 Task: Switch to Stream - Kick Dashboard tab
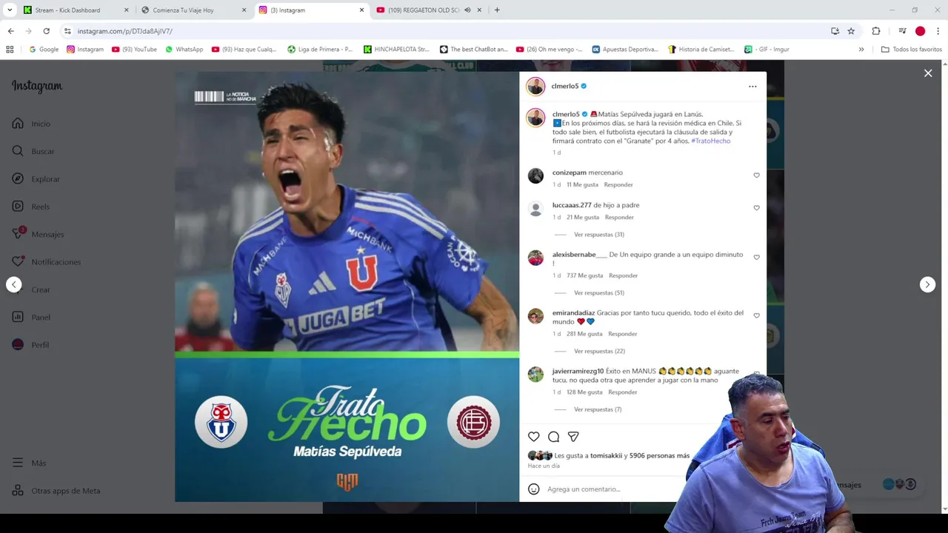coord(76,10)
